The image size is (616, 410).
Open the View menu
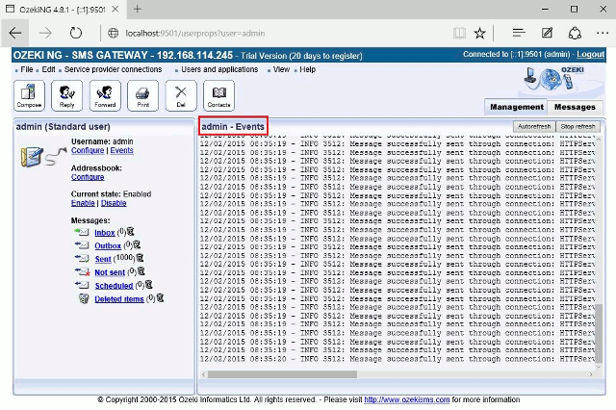(281, 69)
